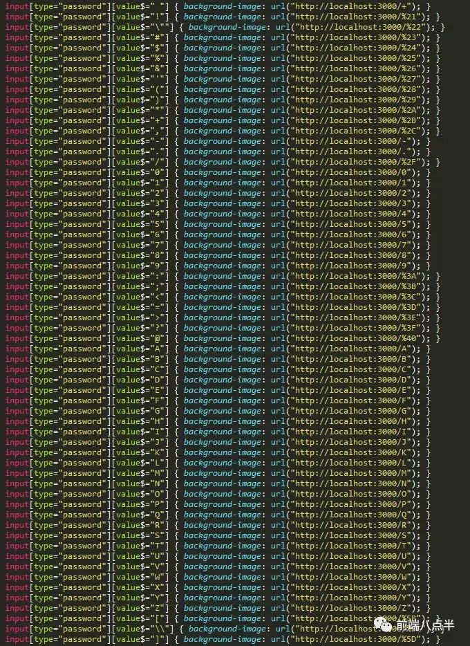Image resolution: width=470 pixels, height=646 pixels.
Task: Click the URL ending in /%5D
Action: 355,639
